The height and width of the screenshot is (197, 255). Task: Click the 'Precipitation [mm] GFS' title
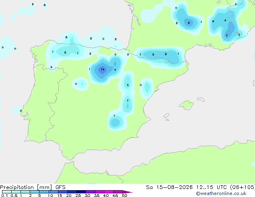pos(33,187)
